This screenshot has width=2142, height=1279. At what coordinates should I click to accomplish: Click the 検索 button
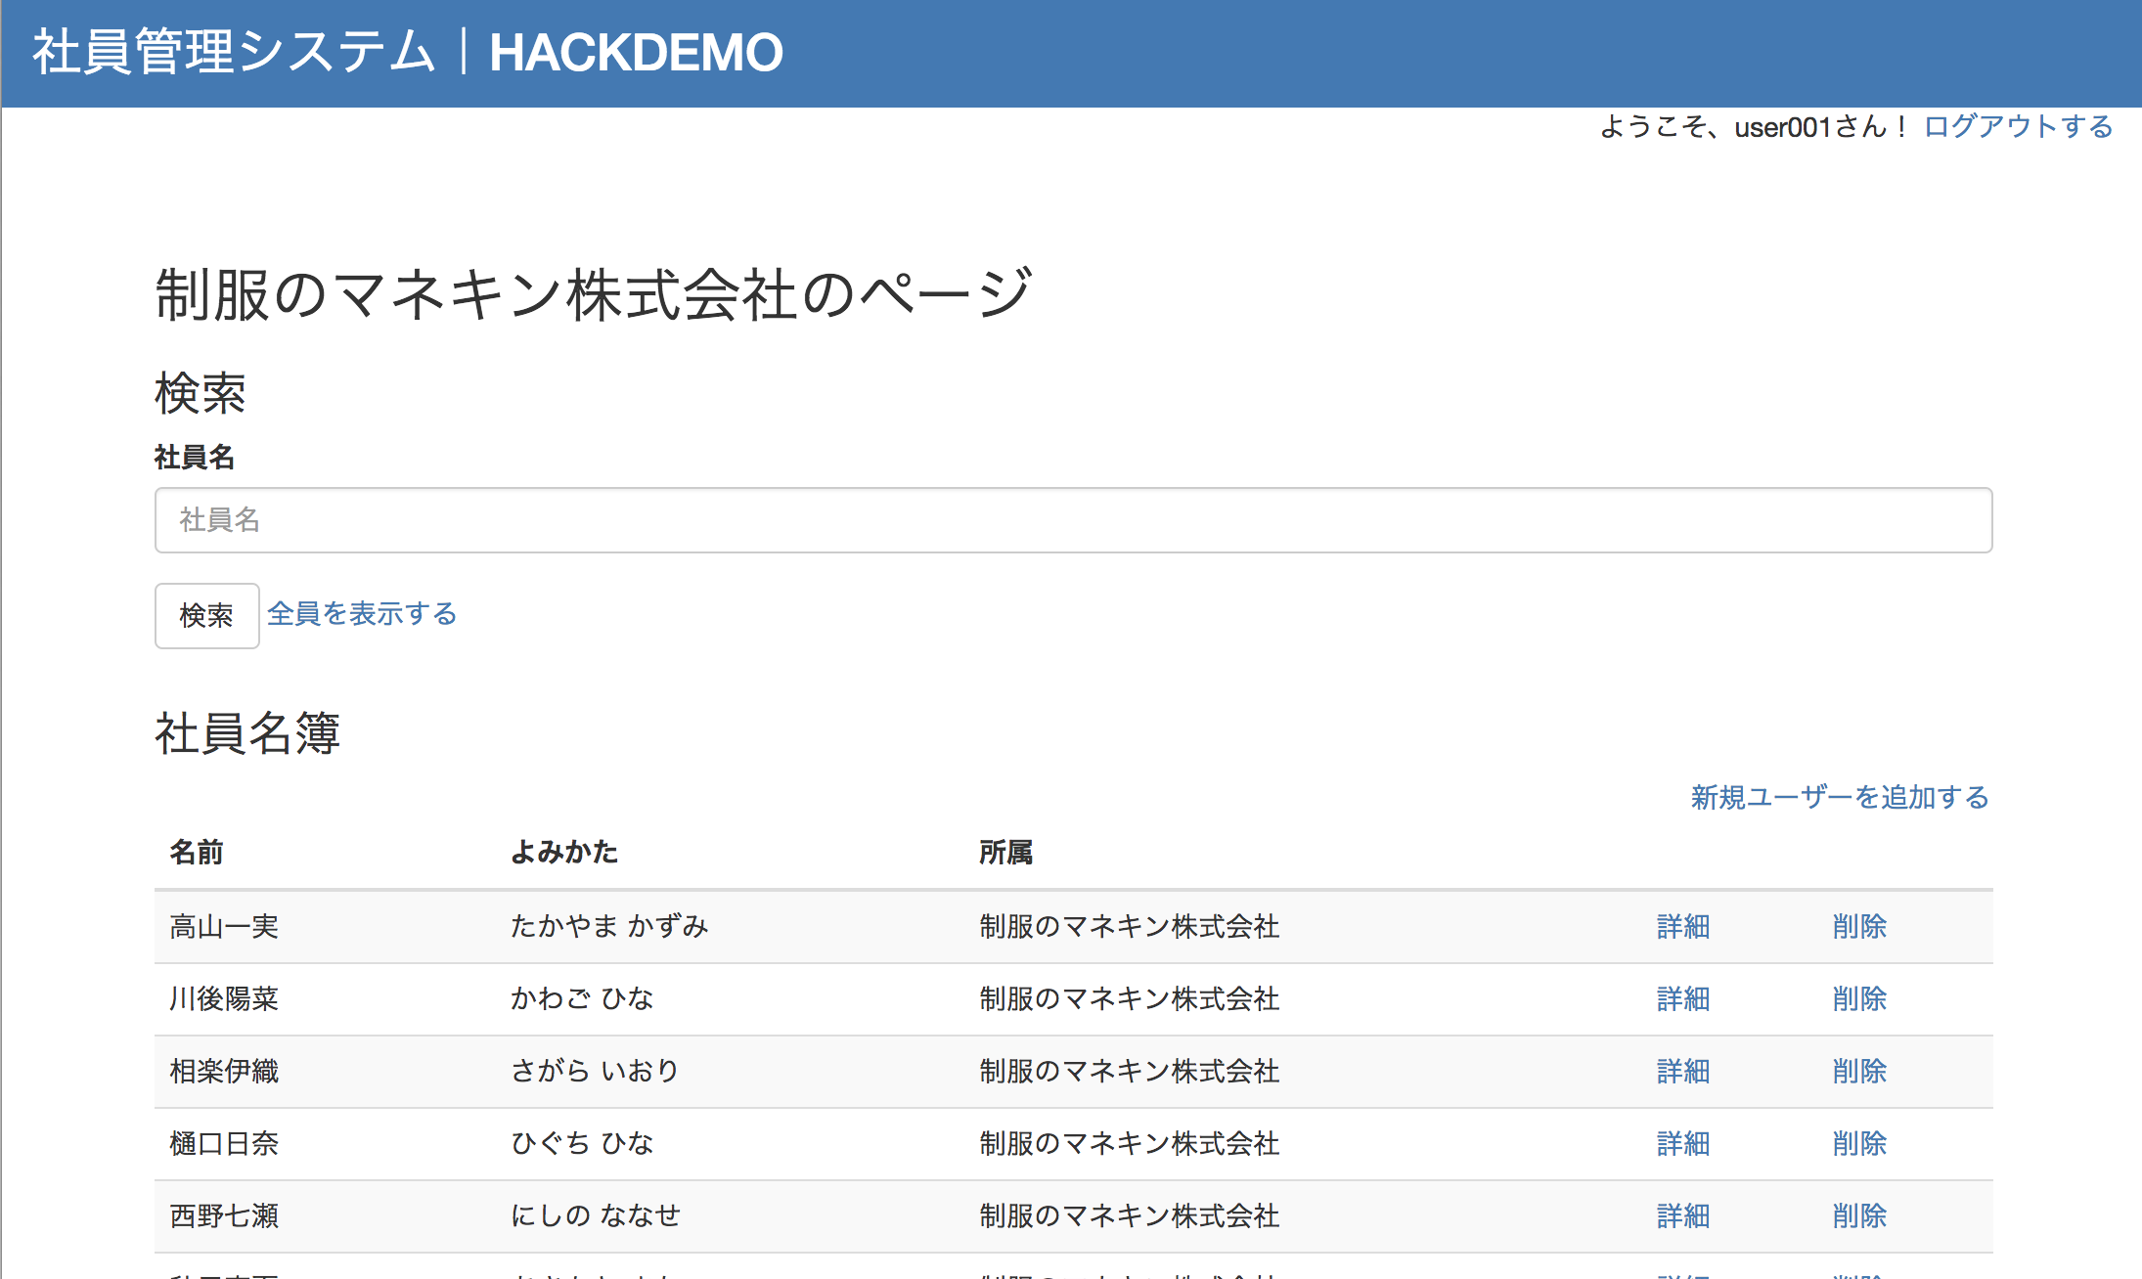click(x=206, y=616)
